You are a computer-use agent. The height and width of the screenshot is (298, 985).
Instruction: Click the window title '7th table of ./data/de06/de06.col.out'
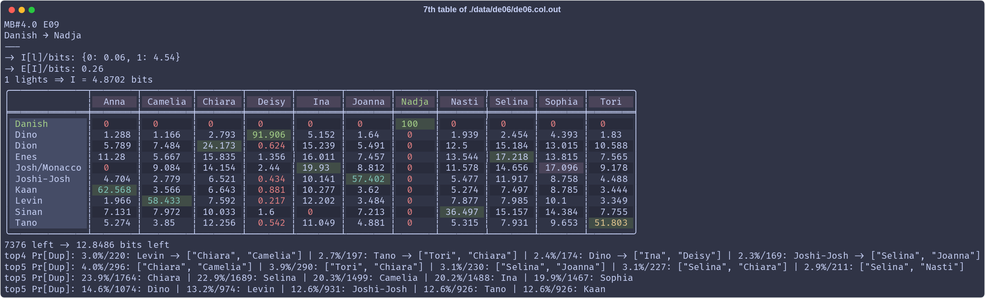[x=492, y=9]
